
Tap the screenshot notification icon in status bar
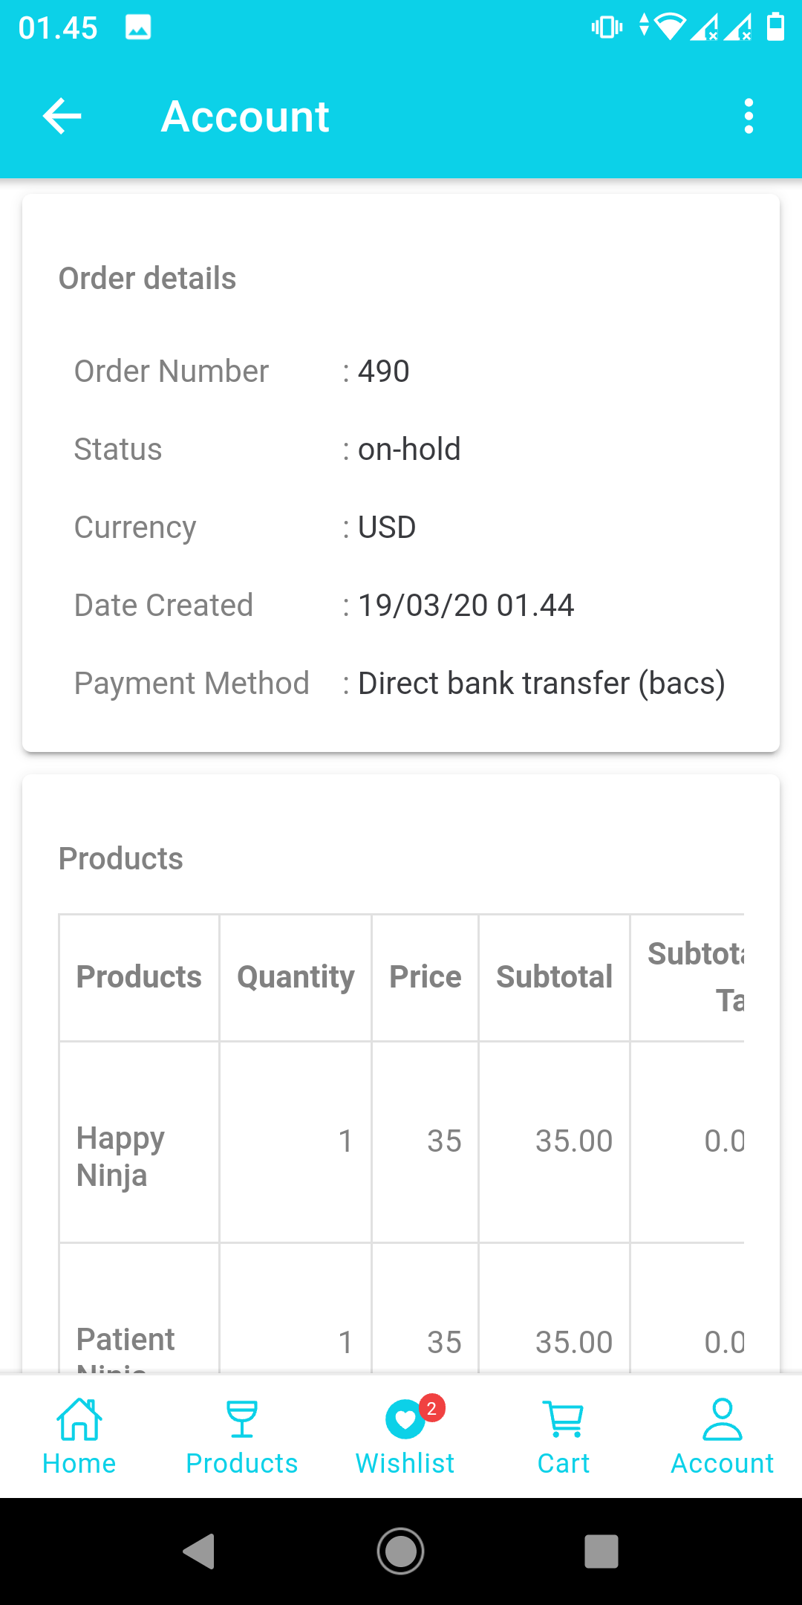(138, 27)
